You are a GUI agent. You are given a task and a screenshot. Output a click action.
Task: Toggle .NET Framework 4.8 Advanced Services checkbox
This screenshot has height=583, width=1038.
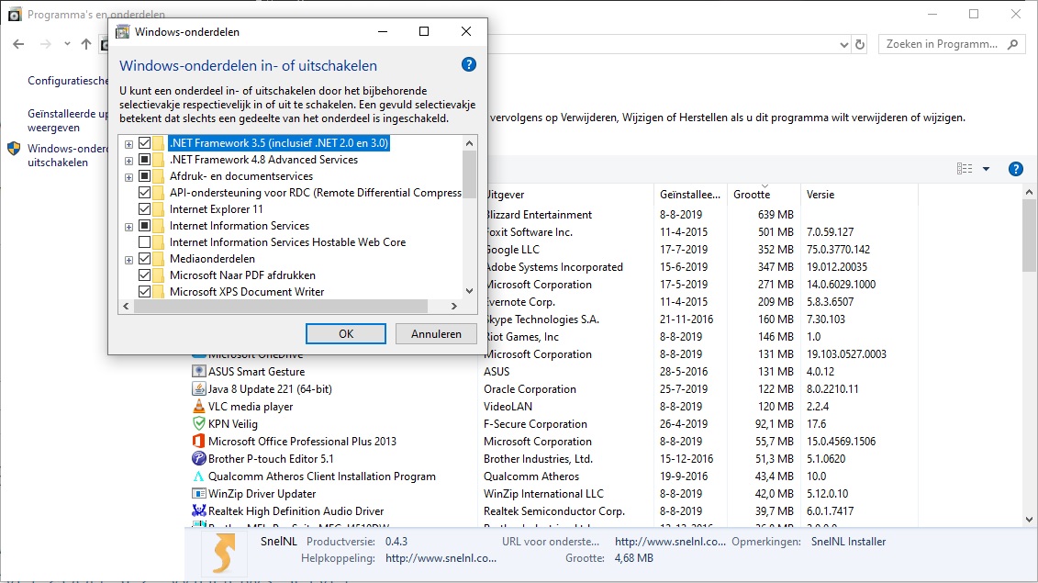click(144, 160)
